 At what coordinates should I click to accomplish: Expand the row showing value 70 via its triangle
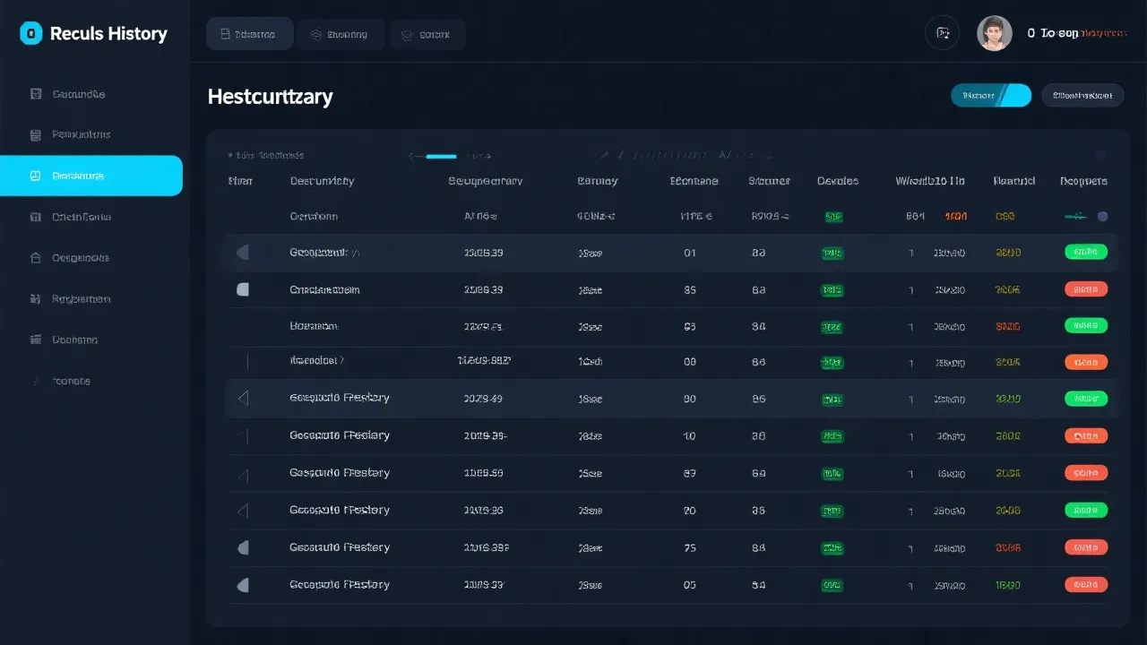[x=243, y=511]
